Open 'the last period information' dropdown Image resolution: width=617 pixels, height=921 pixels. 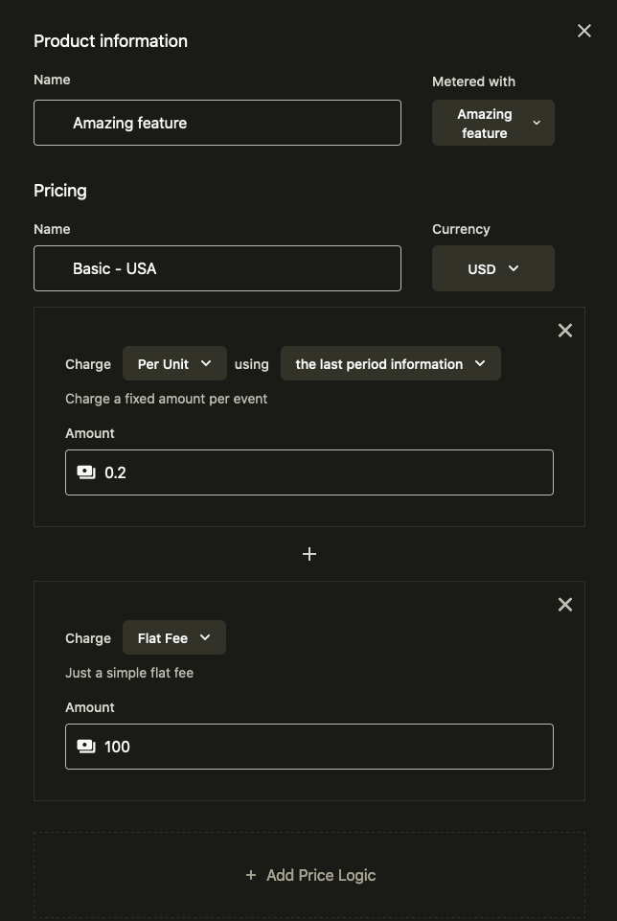click(390, 364)
